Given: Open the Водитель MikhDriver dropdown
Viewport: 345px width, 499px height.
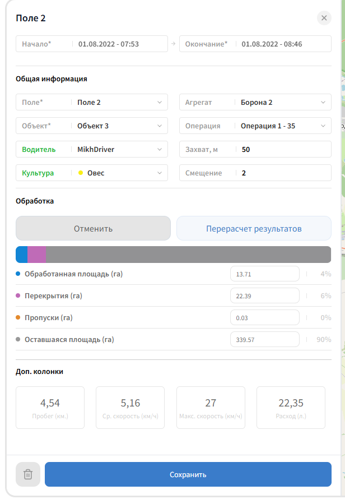Looking at the screenshot, I should point(92,149).
